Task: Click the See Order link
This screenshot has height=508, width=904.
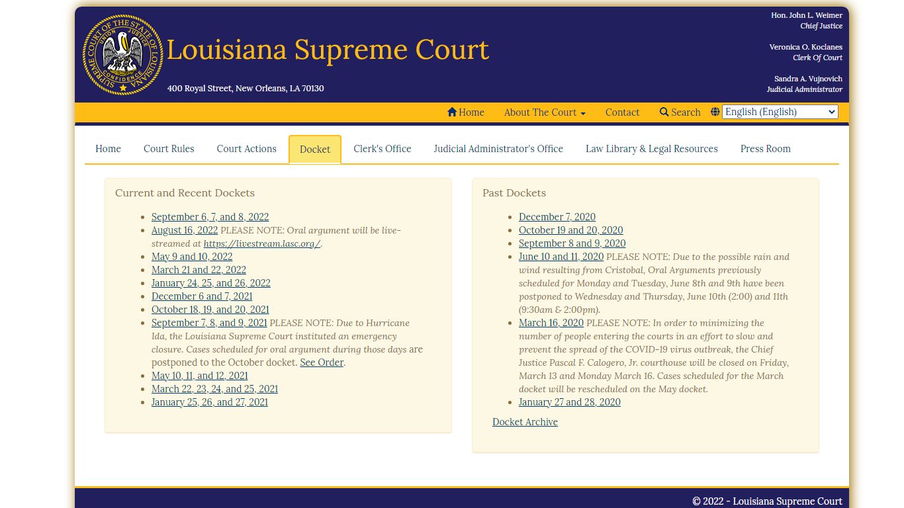Action: click(322, 362)
